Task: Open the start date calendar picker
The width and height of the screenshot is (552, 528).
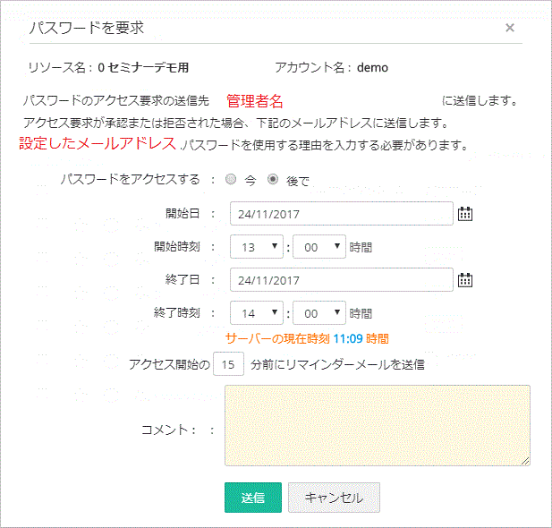Action: [464, 213]
